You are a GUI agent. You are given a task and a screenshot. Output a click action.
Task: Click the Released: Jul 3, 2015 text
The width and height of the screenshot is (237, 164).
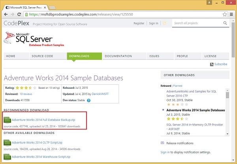pyautogui.click(x=75, y=88)
